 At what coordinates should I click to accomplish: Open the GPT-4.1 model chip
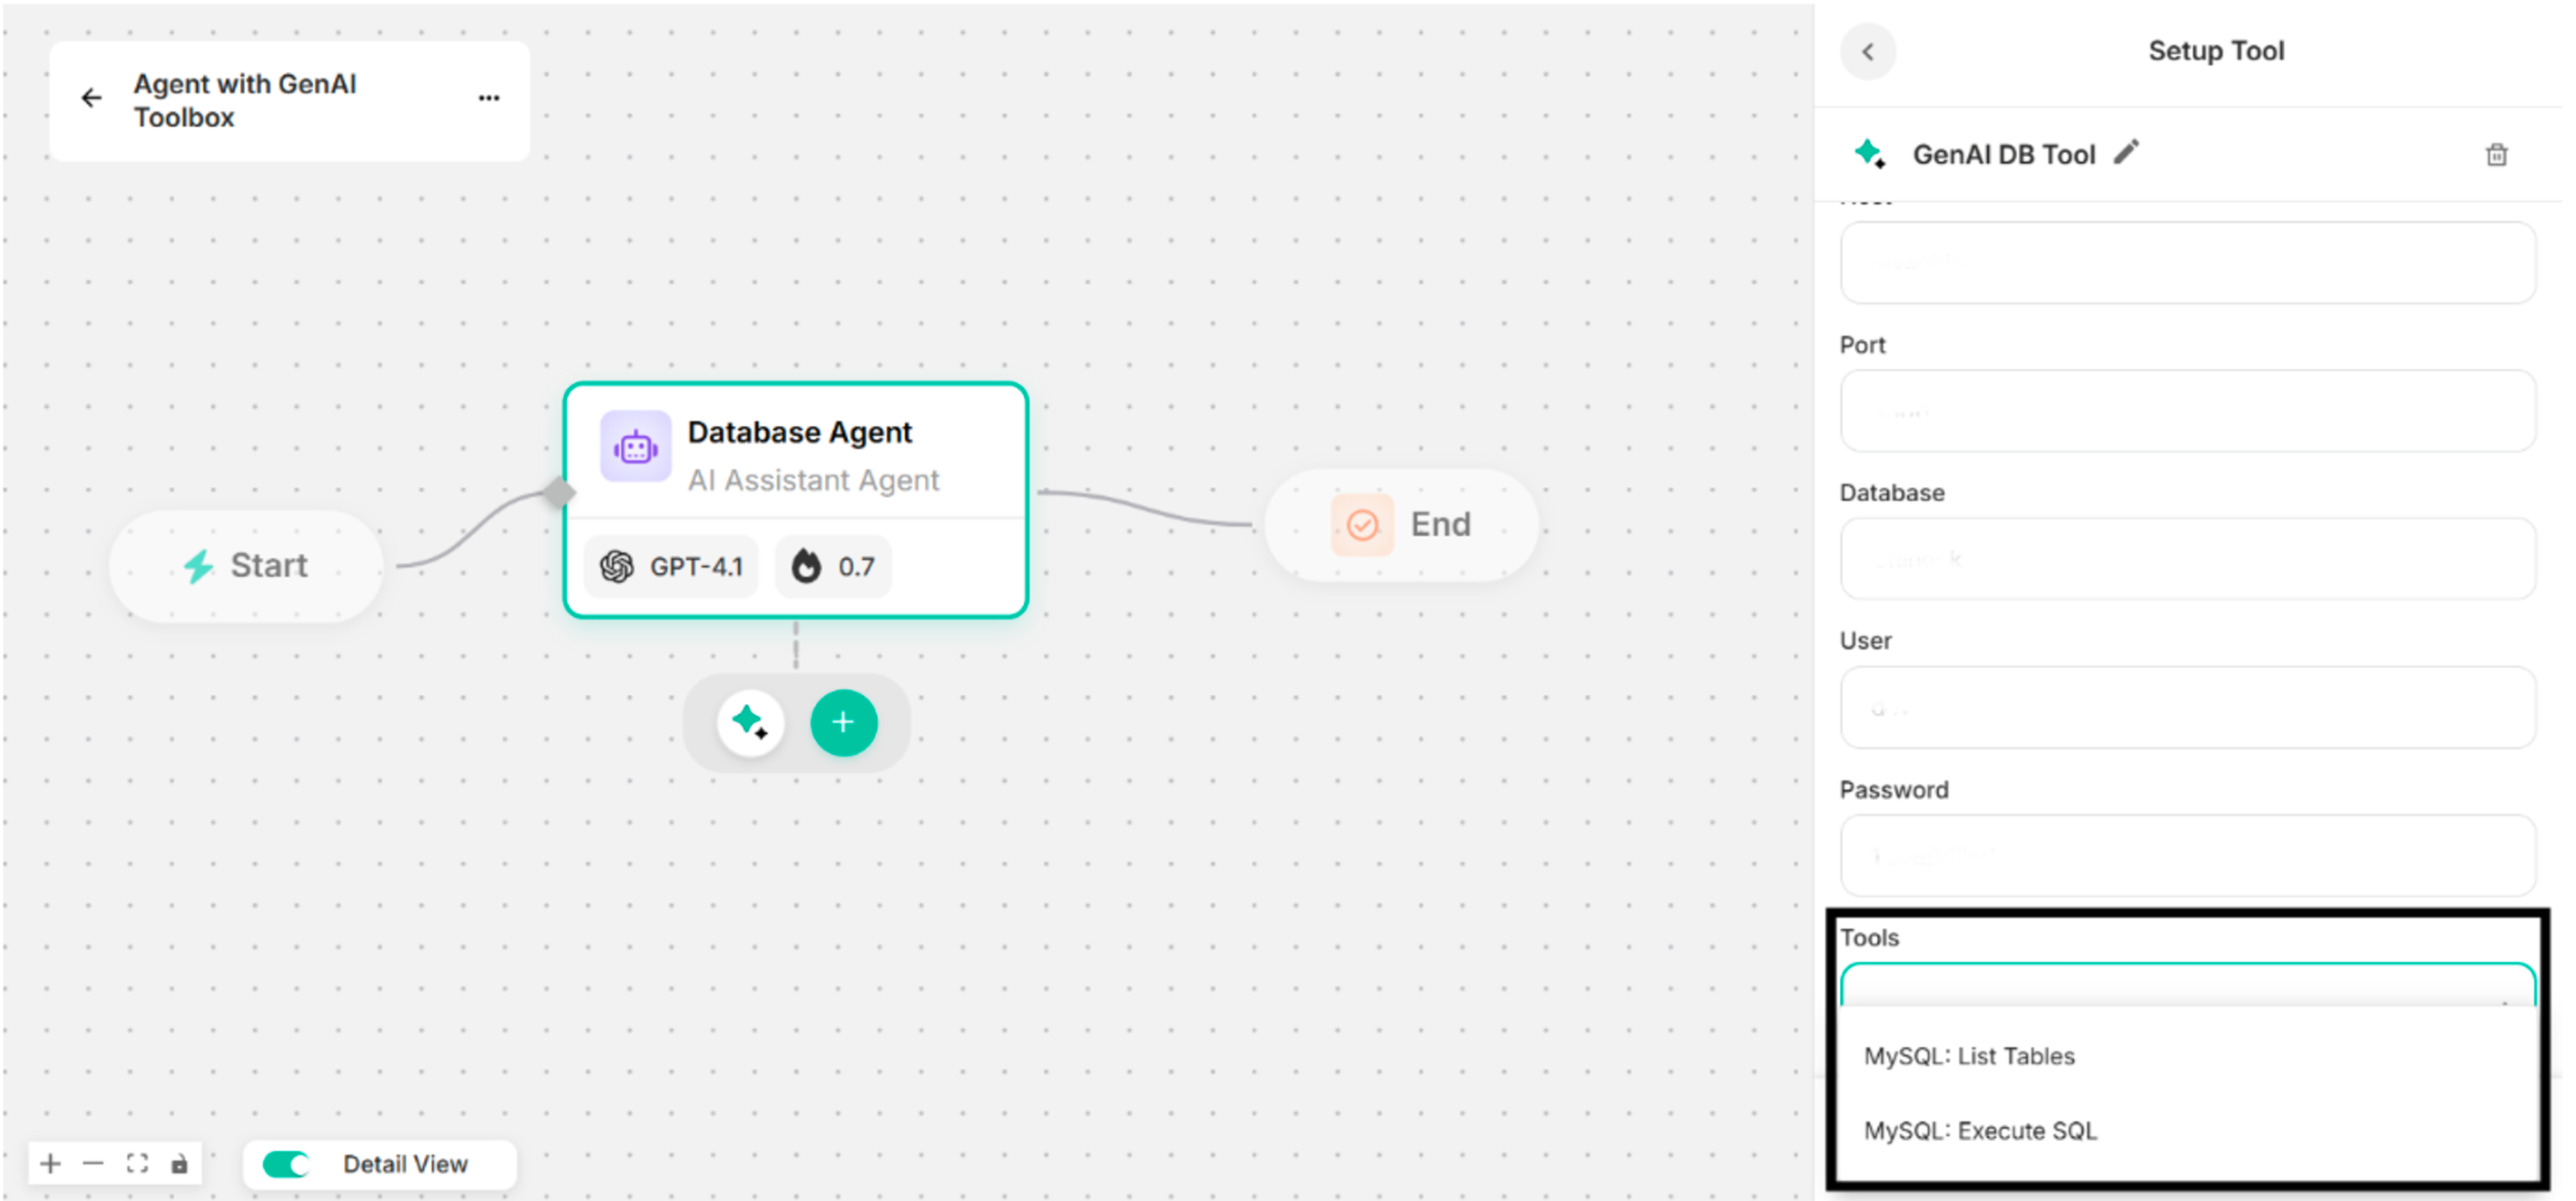pos(671,567)
